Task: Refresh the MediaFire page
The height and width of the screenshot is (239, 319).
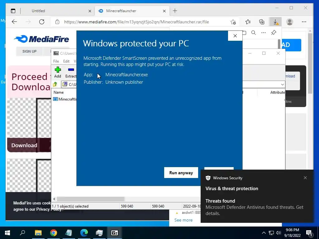Action: [x=42, y=22]
